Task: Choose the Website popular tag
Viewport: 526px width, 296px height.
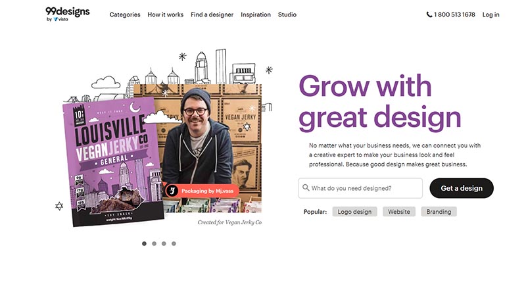Action: [x=399, y=212]
